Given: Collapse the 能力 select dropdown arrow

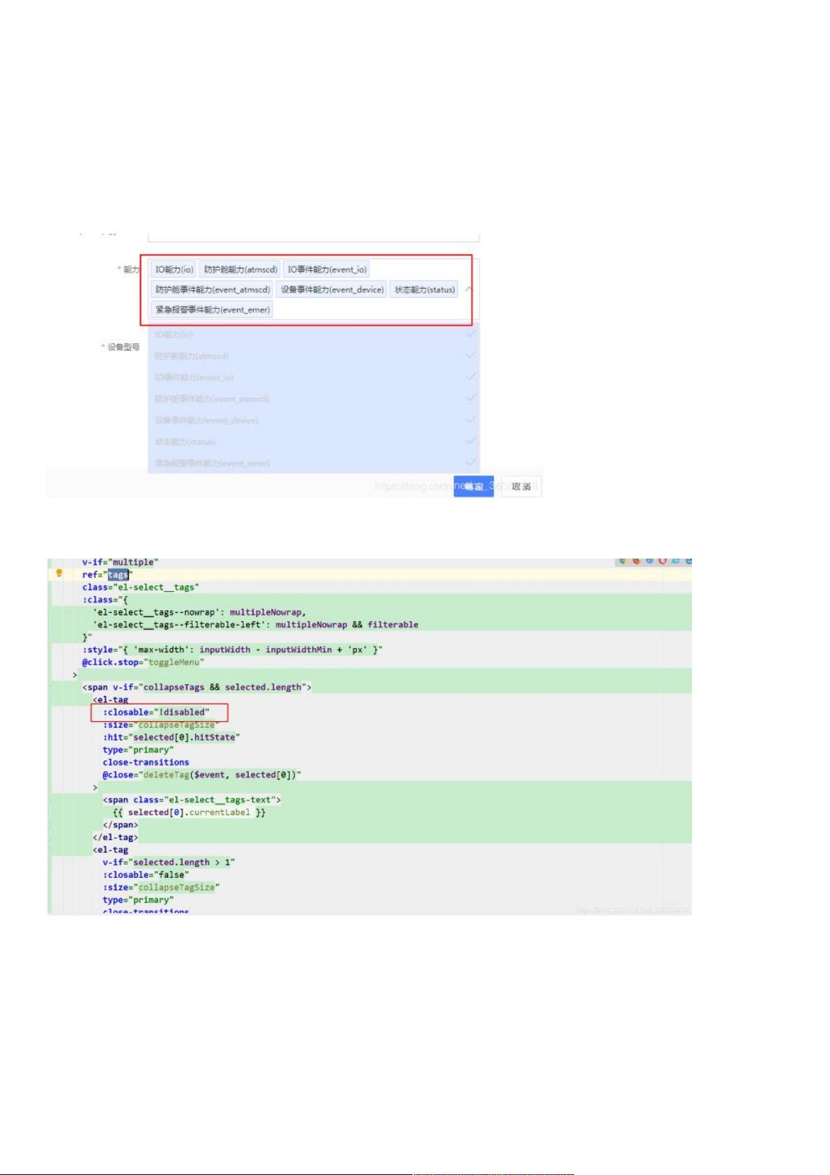Looking at the screenshot, I should pyautogui.click(x=469, y=289).
